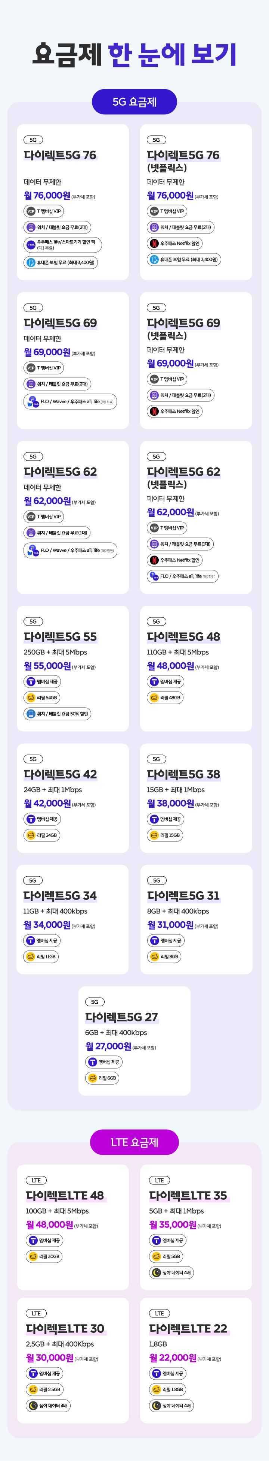The image size is (269, 1461).
Task: Open the 다이렉트LTE 22 plan title
Action: pos(188,1328)
